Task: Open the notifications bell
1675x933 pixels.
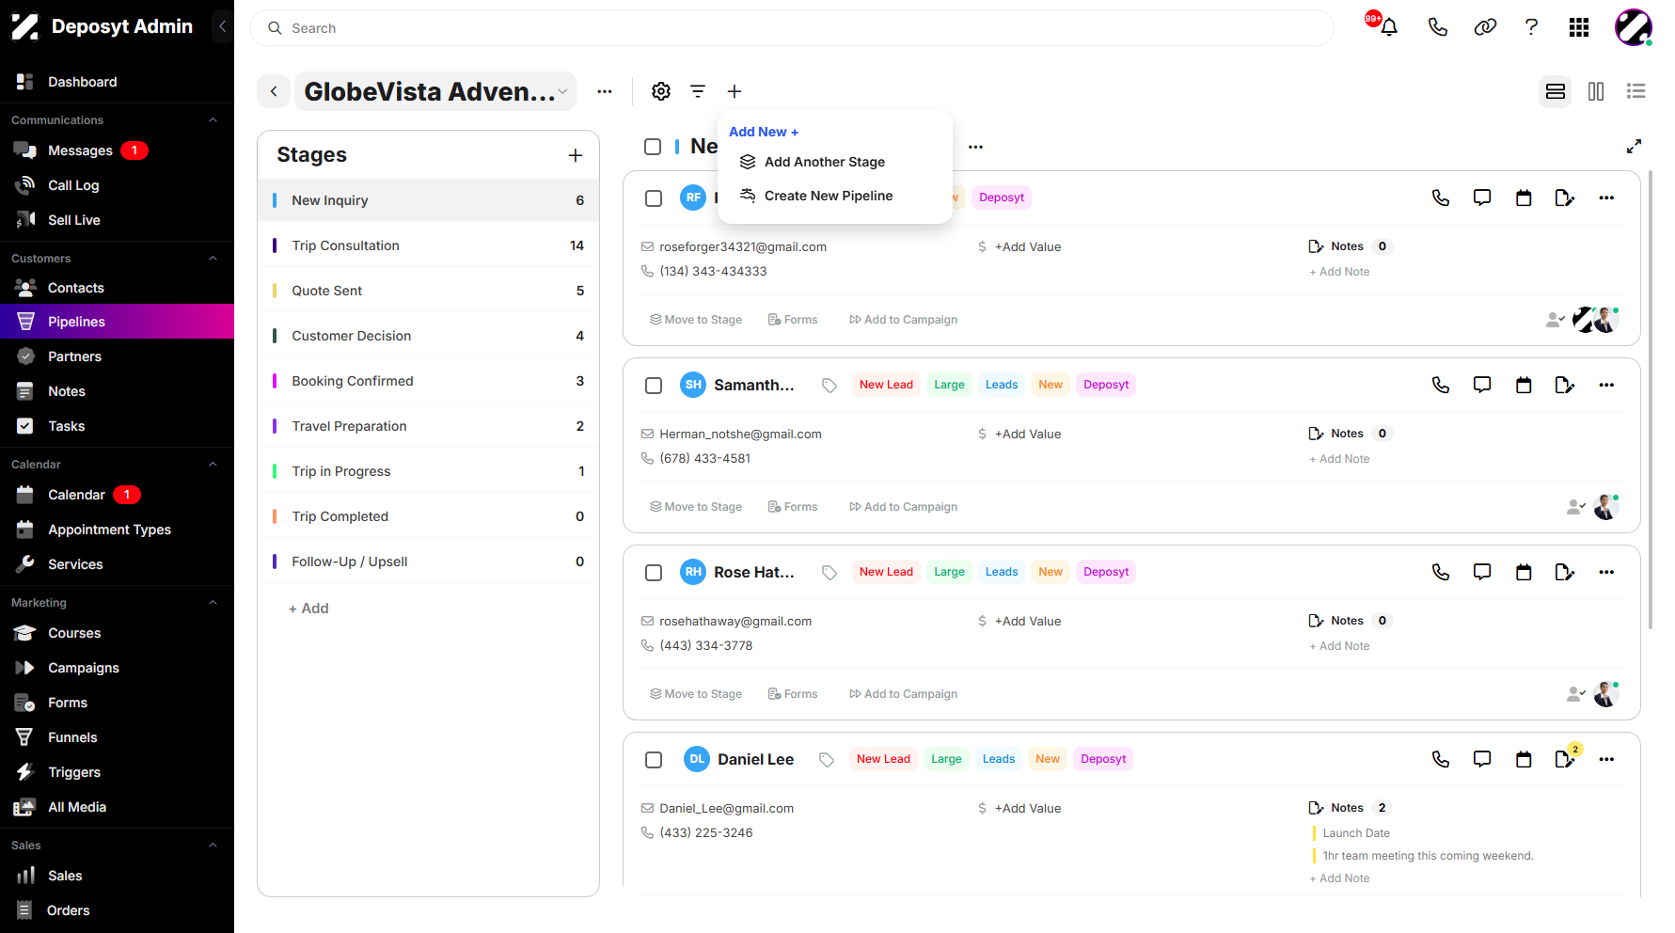Action: click(x=1389, y=27)
